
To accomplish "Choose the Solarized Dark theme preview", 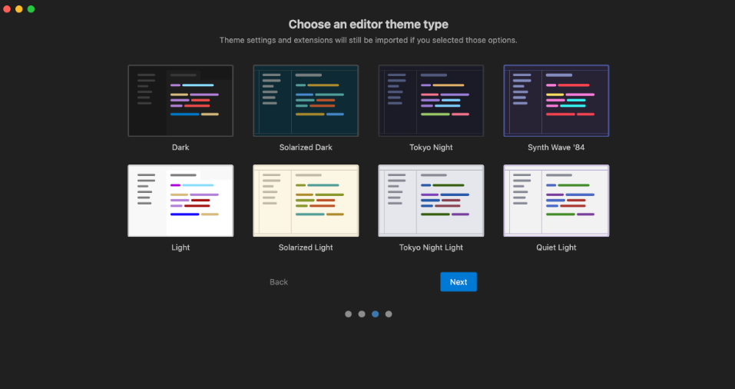I will [x=306, y=101].
